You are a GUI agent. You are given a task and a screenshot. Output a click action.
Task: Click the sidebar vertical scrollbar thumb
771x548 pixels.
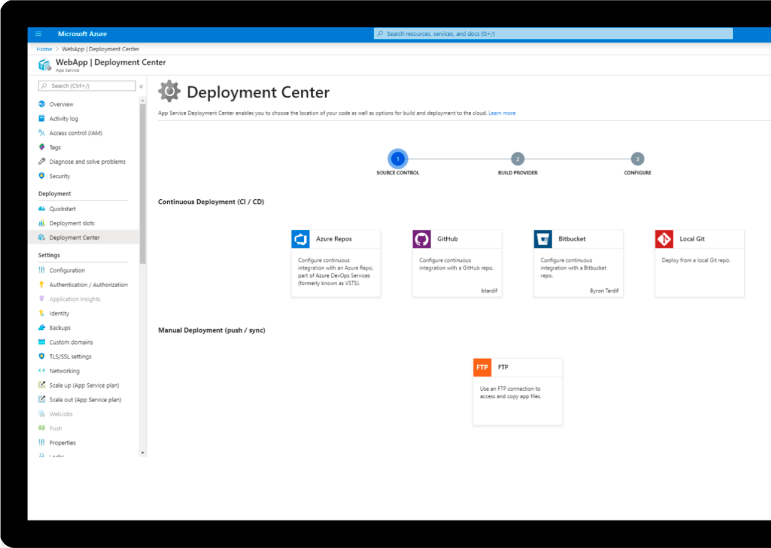[142, 184]
